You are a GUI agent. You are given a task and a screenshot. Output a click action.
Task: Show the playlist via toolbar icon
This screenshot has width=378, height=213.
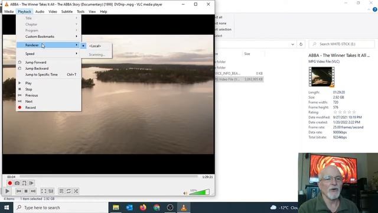[x=61, y=191]
